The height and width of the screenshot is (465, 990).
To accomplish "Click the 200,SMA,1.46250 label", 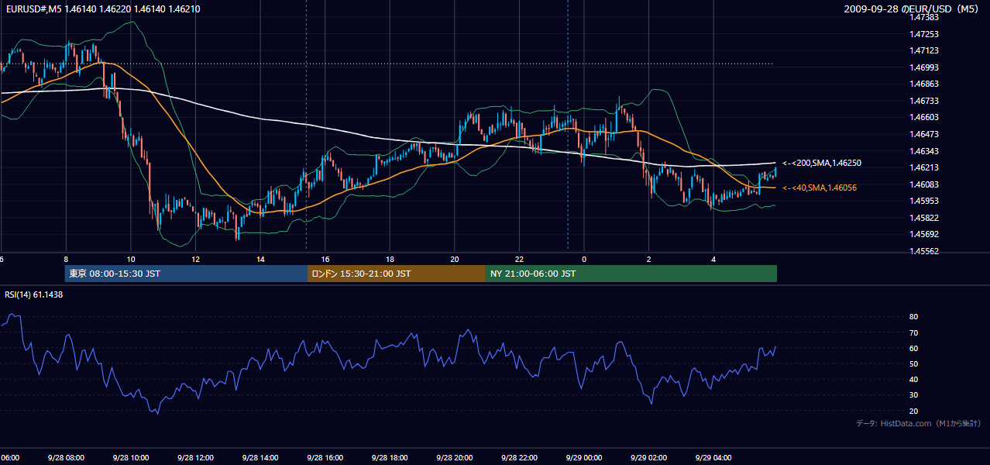I will point(822,164).
